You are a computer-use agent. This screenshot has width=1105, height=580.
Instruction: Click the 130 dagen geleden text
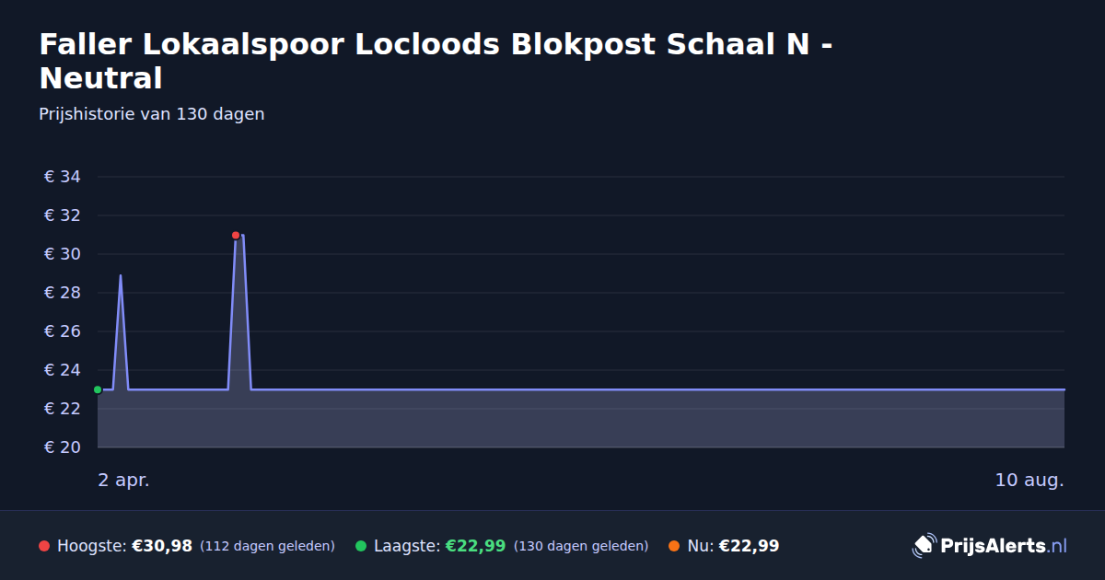pyautogui.click(x=581, y=546)
